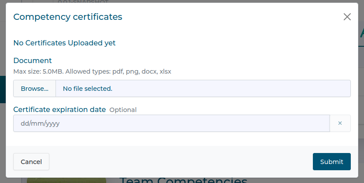This screenshot has height=183, width=364.
Task: Click the max size and allowed types hint
Action: 92,71
